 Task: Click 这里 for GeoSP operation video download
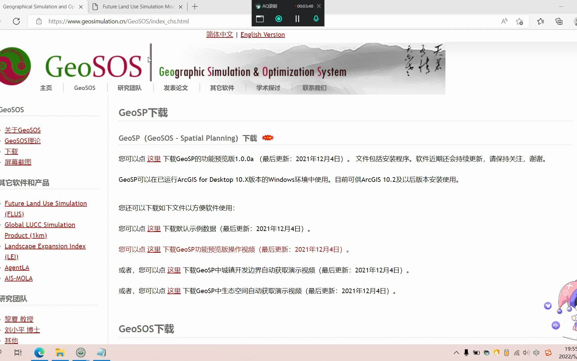[154, 249]
